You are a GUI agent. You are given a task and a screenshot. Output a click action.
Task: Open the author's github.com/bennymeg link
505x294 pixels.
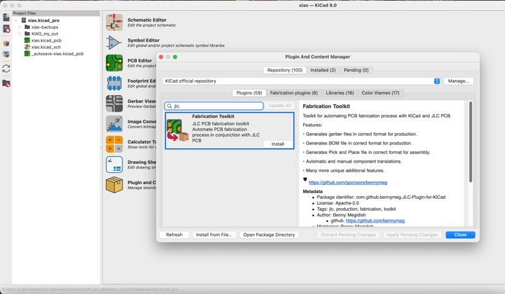point(375,221)
